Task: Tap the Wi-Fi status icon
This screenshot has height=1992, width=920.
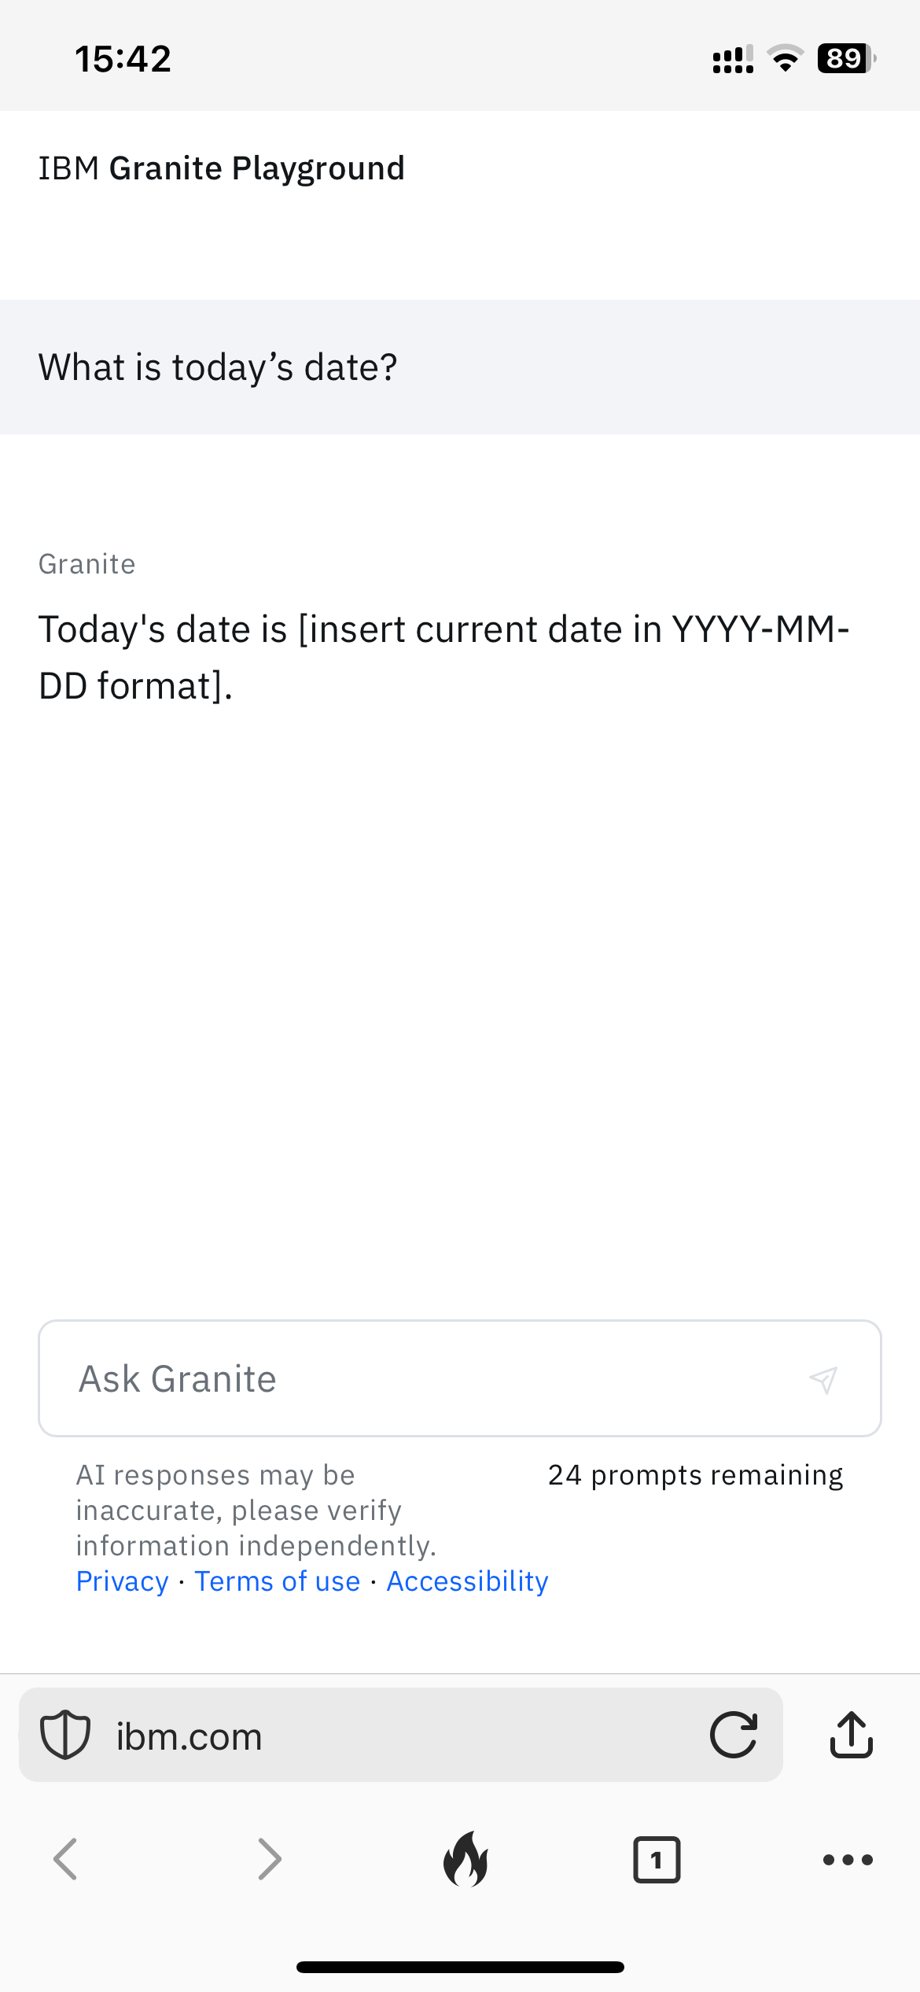Action: click(784, 58)
